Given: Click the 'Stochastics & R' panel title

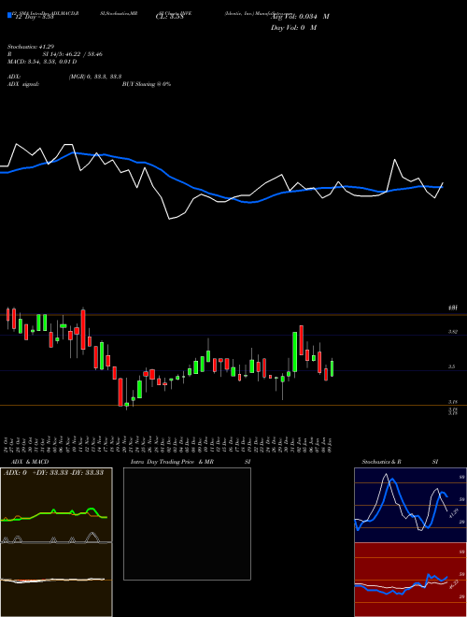Looking at the screenshot, I should click(x=381, y=462).
